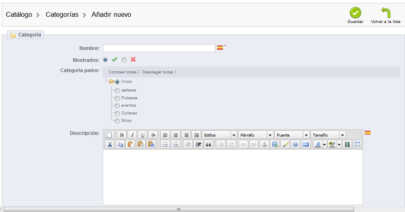Click the paste from Word icon
The image size is (405, 212).
tap(151, 144)
